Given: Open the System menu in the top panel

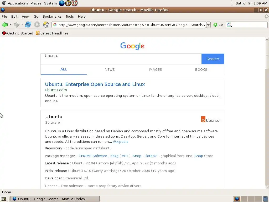Looking at the screenshot, I should pyautogui.click(x=50, y=3).
